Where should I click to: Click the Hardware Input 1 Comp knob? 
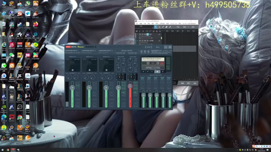pos(69,77)
